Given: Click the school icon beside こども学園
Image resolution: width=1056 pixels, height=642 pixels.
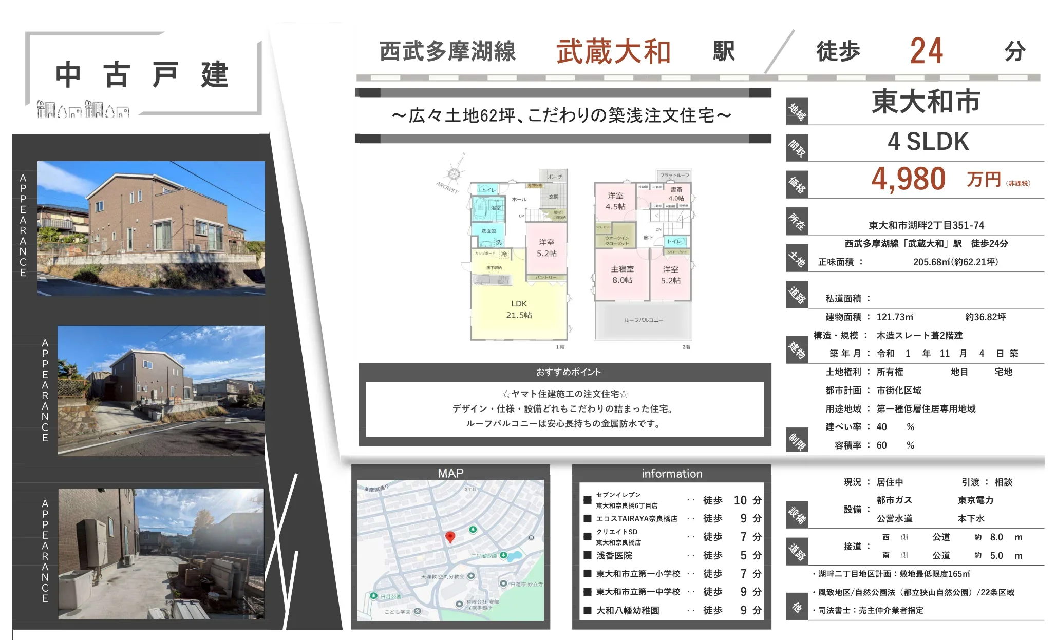Looking at the screenshot, I should point(418,611).
